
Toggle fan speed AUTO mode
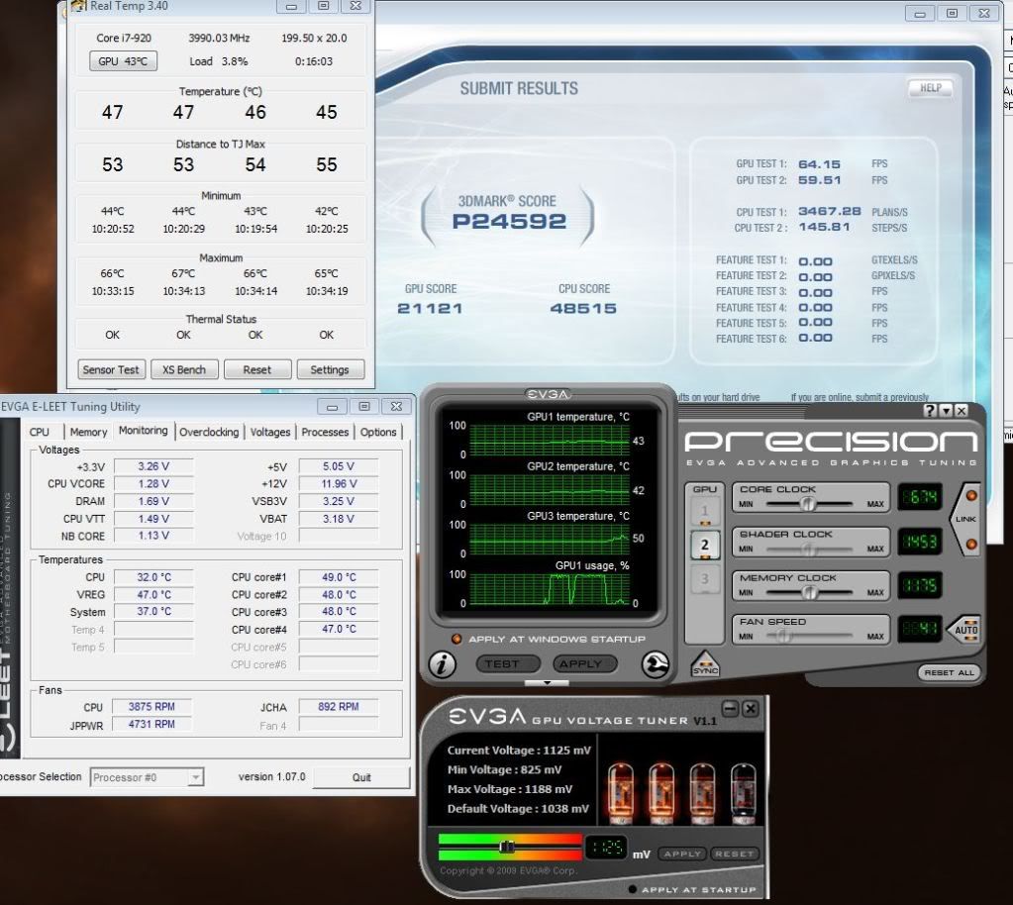(965, 630)
